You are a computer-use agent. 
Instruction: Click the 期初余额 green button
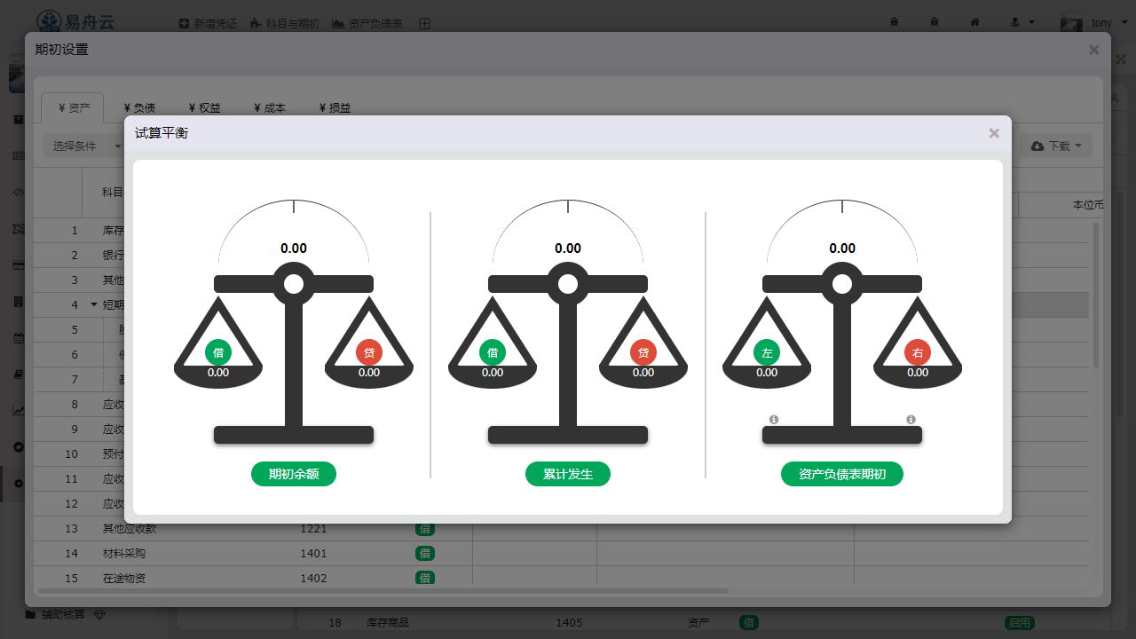[294, 474]
